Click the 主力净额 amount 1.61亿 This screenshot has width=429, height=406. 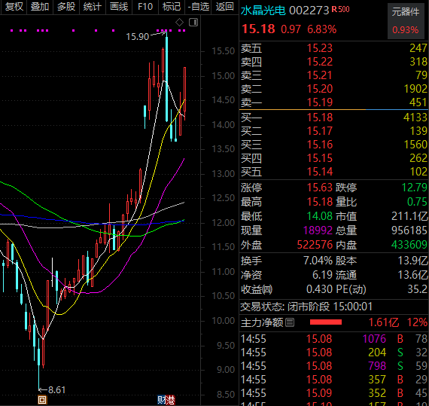[384, 322]
